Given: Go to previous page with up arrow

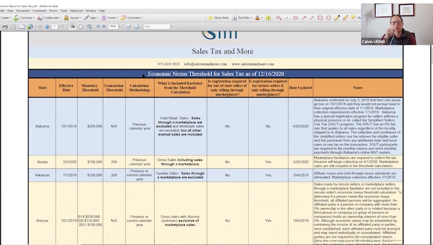Looking at the screenshot, I should [40, 27].
